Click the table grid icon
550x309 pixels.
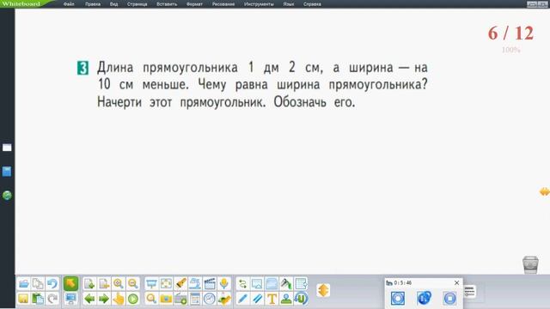[x=301, y=283]
